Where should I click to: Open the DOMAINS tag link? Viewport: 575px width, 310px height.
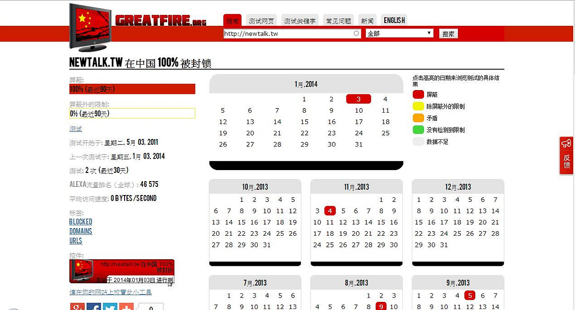[x=80, y=231]
